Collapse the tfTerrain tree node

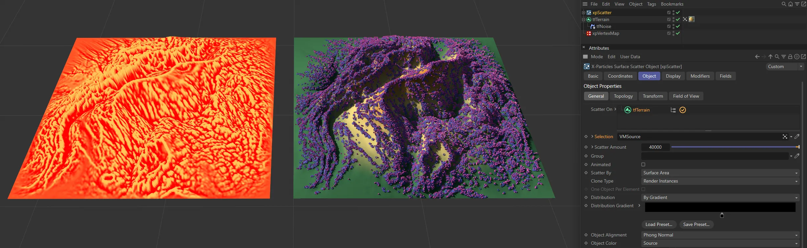(584, 19)
